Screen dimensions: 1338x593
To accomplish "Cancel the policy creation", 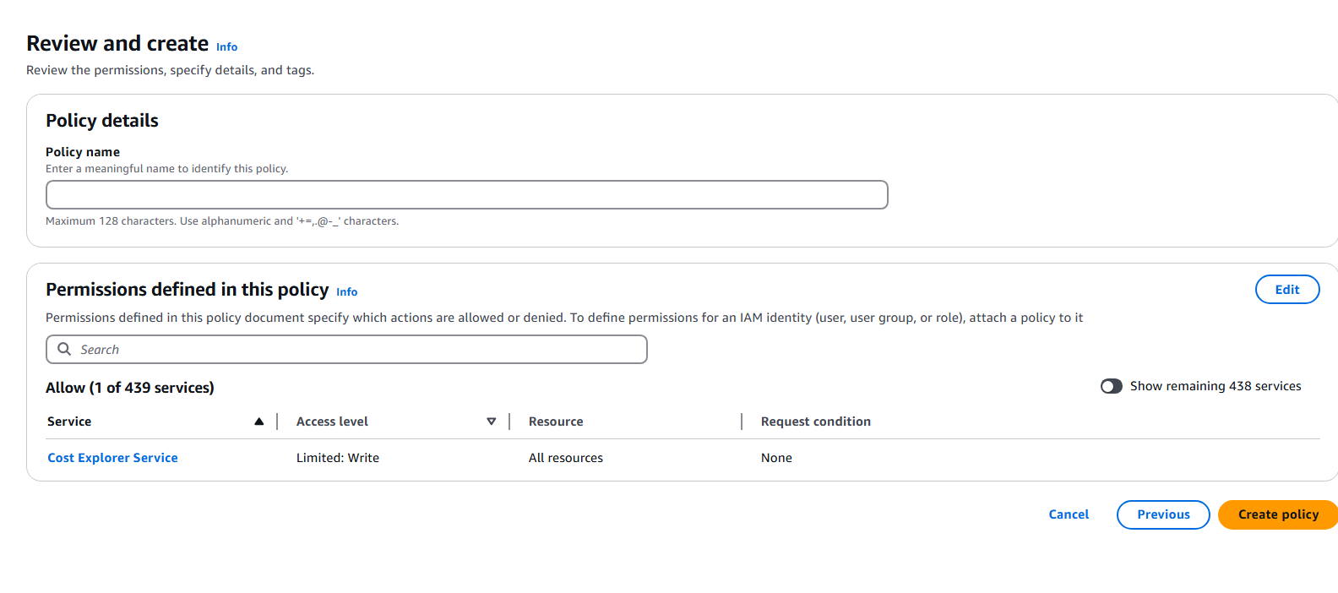I will coord(1069,514).
